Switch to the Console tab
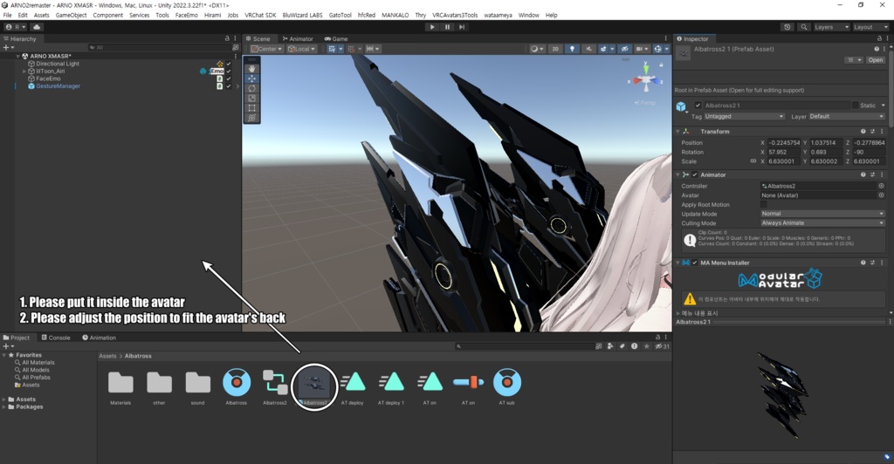Viewport: 894px width, 464px height. pyautogui.click(x=55, y=338)
